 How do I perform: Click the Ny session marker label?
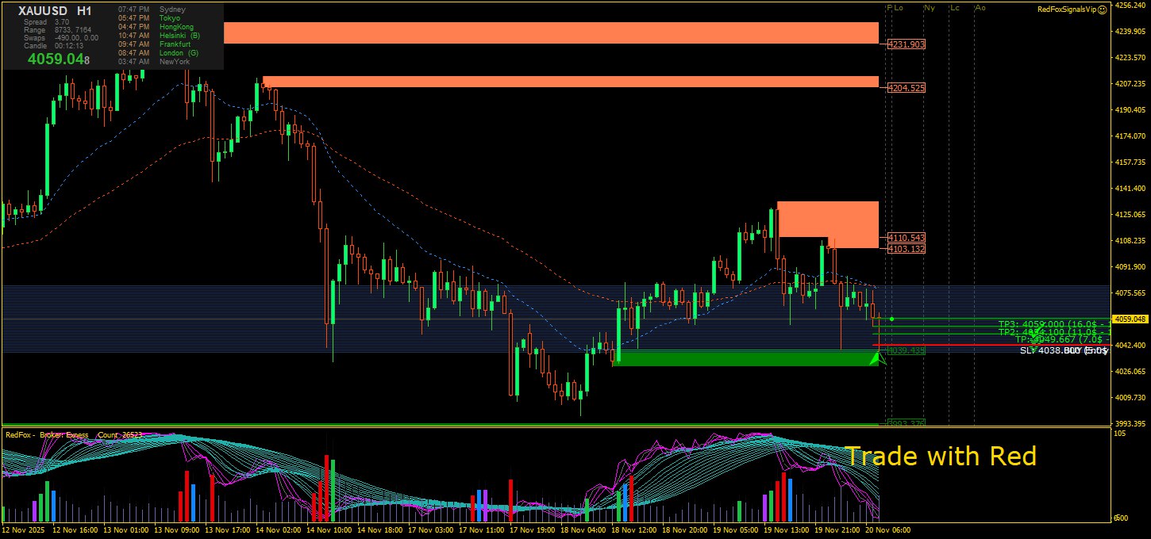pos(929,8)
